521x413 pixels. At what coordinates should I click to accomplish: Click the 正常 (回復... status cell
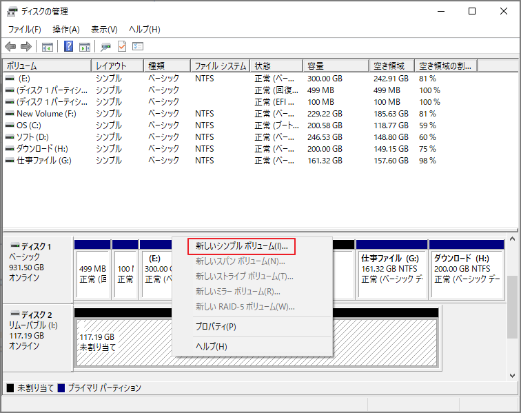(276, 90)
